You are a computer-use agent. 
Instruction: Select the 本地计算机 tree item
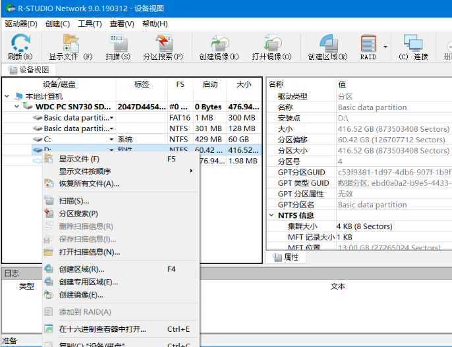tap(43, 96)
